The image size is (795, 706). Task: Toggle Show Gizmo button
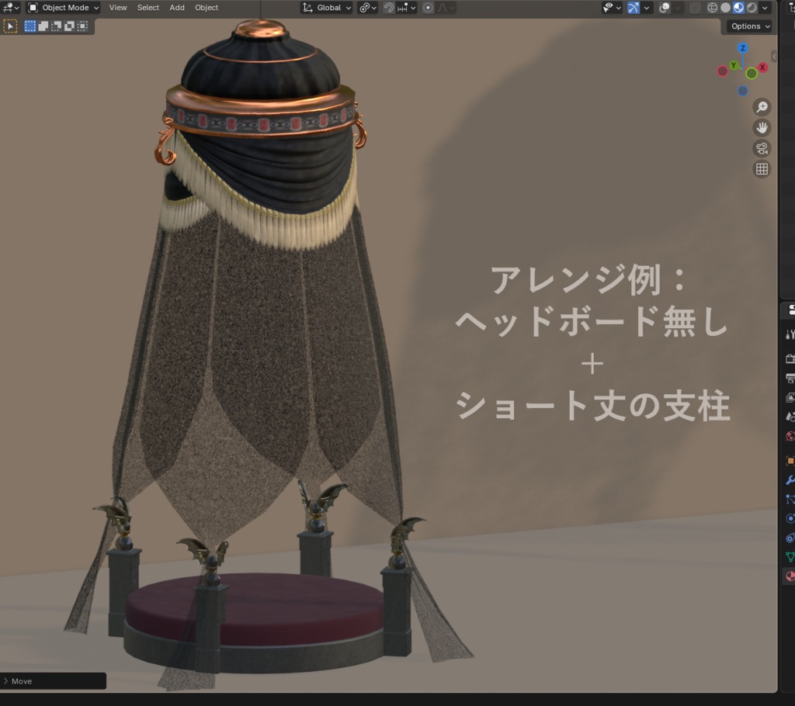click(634, 8)
